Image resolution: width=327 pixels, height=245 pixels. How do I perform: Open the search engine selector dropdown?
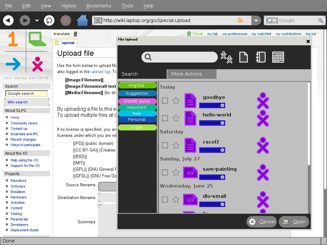click(271, 20)
